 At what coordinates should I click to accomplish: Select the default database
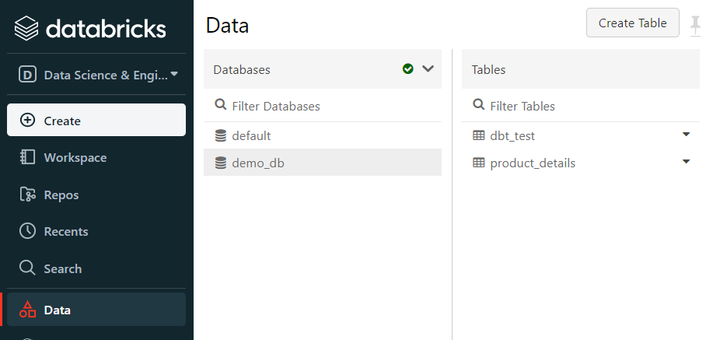click(323, 135)
